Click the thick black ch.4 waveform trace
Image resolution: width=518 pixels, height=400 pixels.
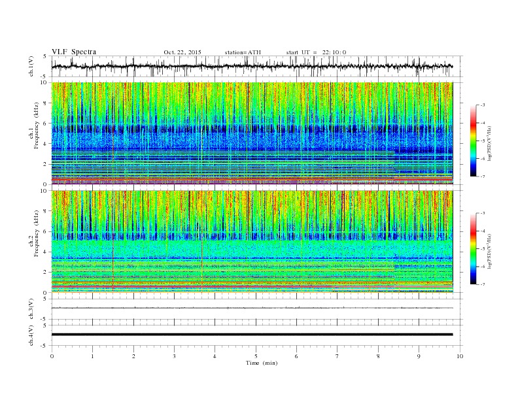pyautogui.click(x=252, y=335)
